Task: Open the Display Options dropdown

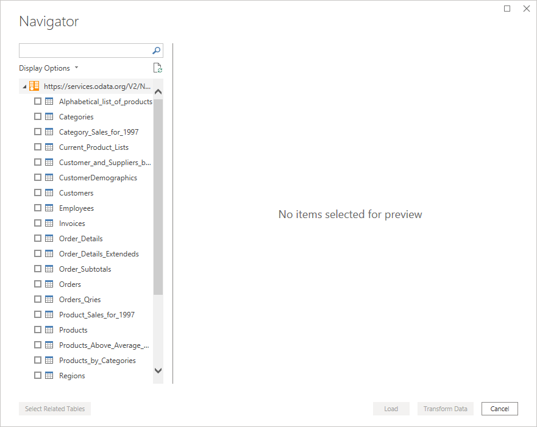Action: tap(49, 68)
